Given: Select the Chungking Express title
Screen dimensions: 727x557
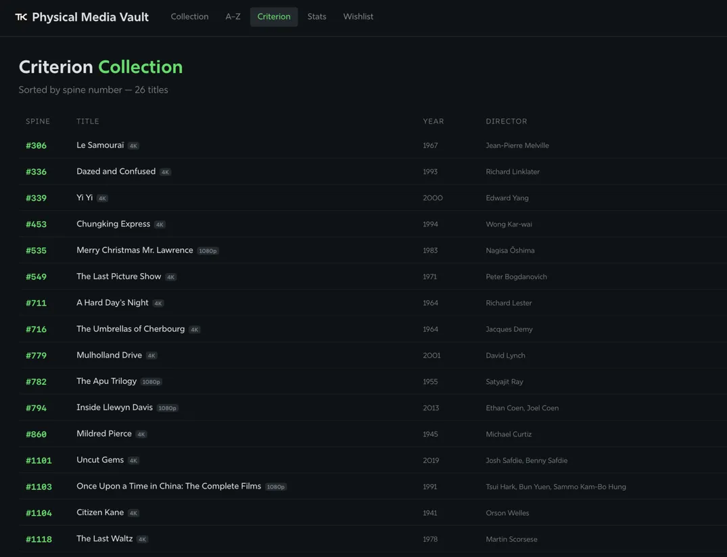Looking at the screenshot, I should 113,224.
